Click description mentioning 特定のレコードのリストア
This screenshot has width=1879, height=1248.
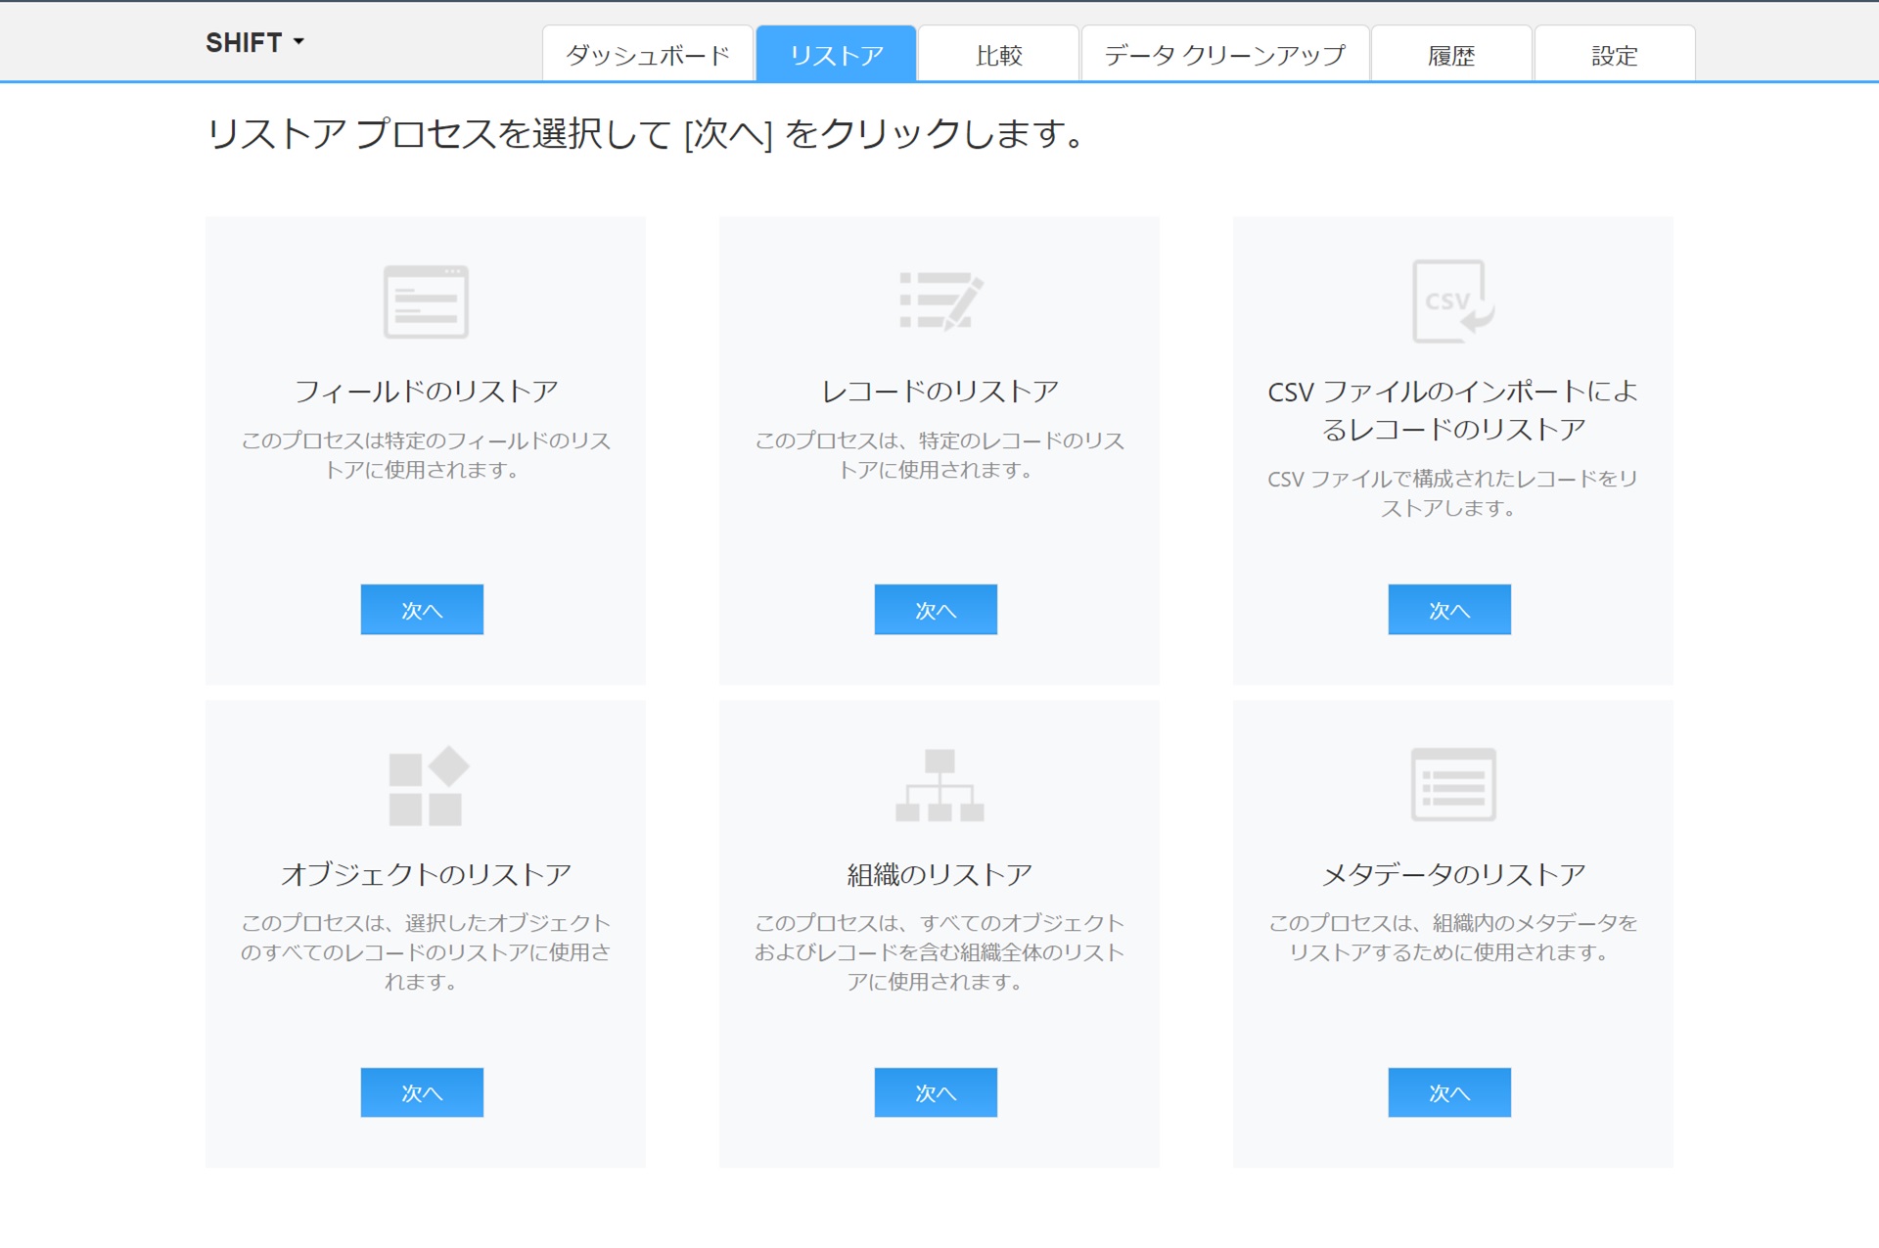coord(939,455)
